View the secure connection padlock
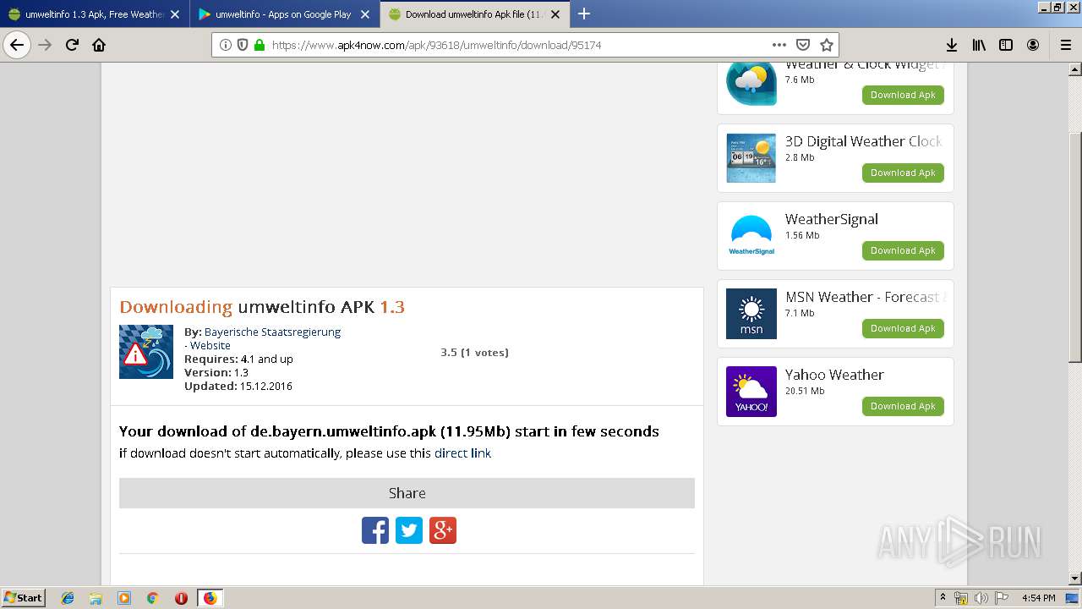The height and width of the screenshot is (609, 1082). tap(260, 45)
